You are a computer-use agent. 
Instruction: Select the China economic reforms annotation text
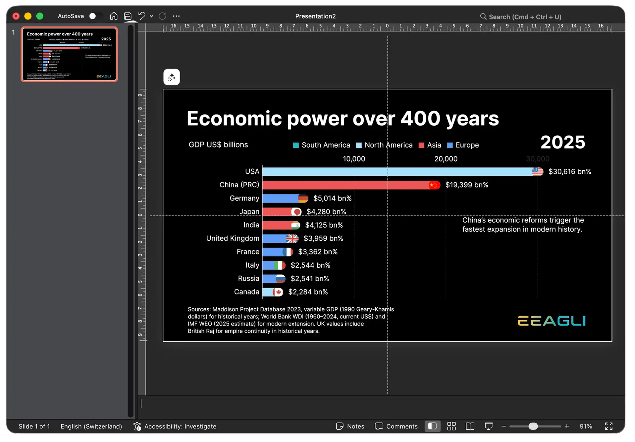tap(523, 225)
